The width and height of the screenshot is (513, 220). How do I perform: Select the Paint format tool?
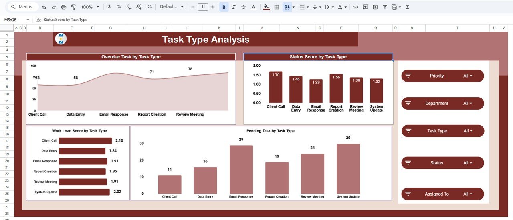point(73,7)
